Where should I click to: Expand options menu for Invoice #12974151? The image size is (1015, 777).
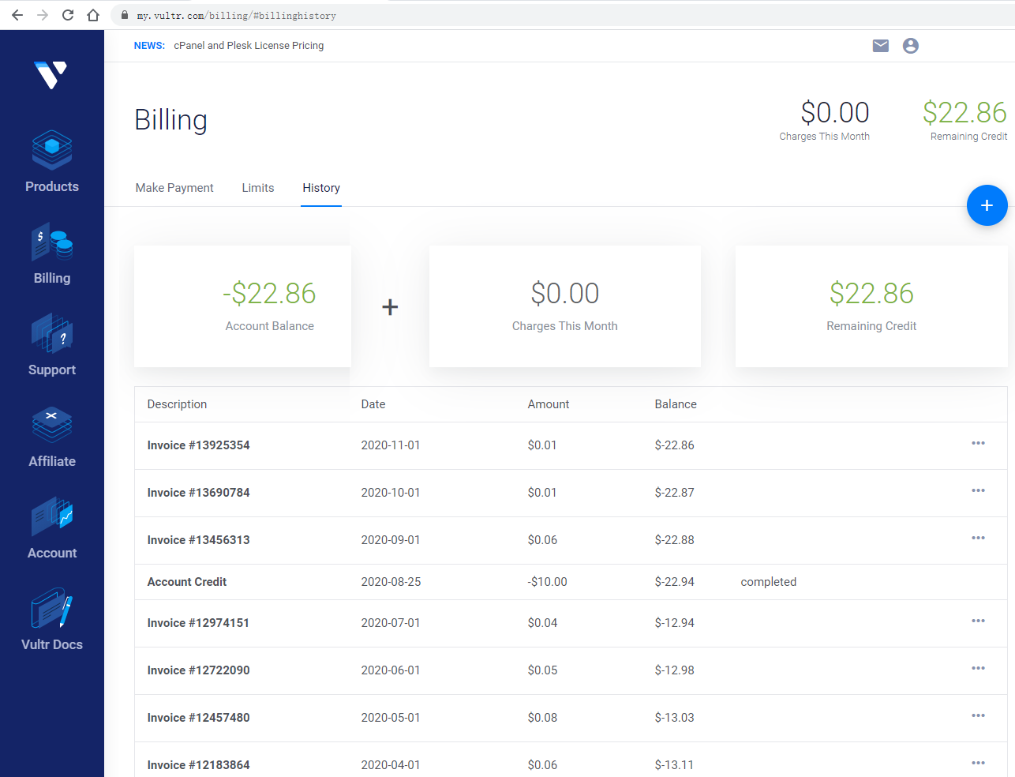pyautogui.click(x=978, y=621)
